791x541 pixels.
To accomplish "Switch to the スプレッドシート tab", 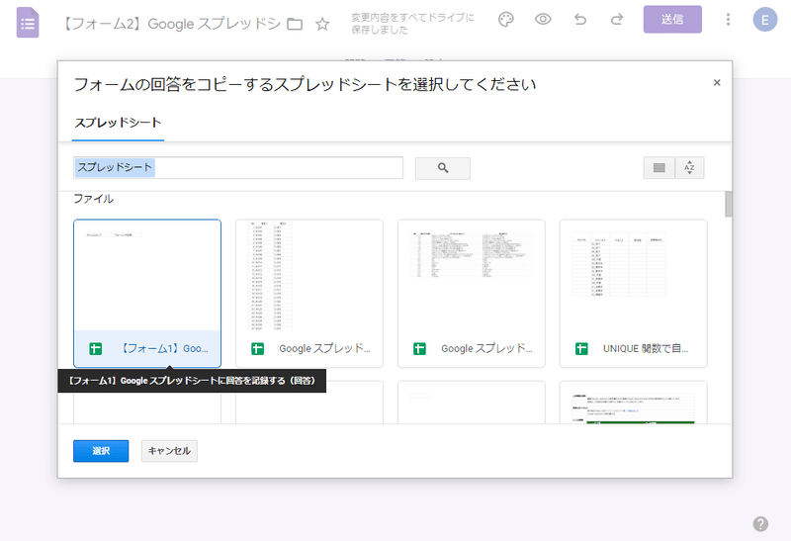I will click(118, 123).
